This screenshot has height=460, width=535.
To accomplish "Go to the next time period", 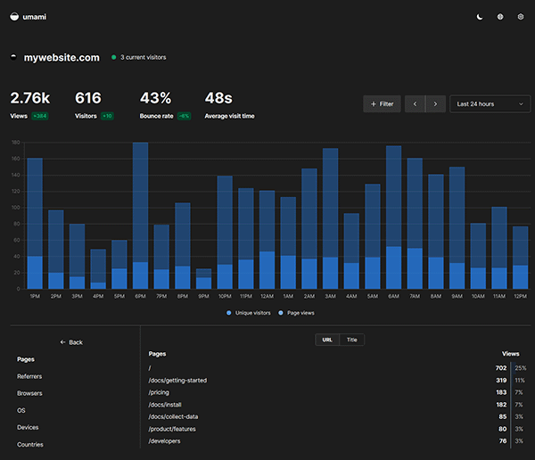I will coord(435,104).
